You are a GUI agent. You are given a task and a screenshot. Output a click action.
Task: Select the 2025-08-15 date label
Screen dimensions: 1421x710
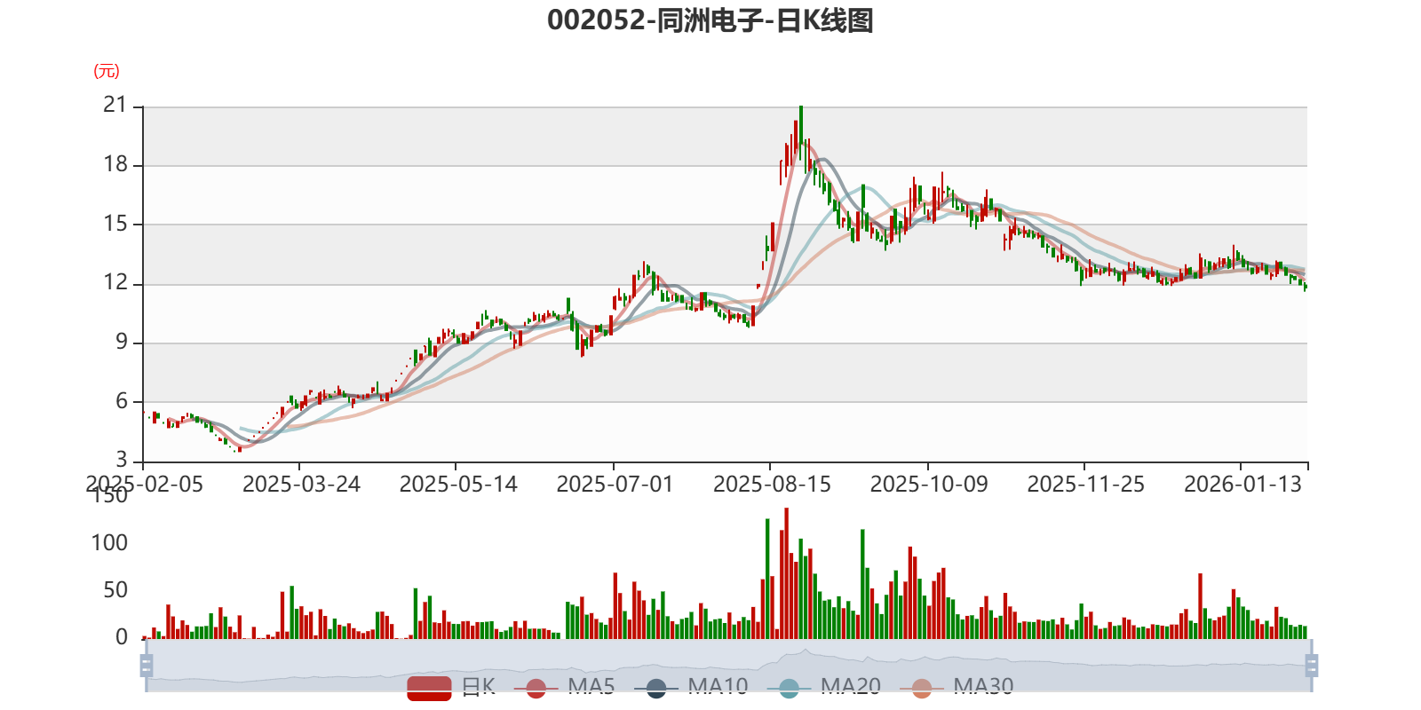coord(772,485)
